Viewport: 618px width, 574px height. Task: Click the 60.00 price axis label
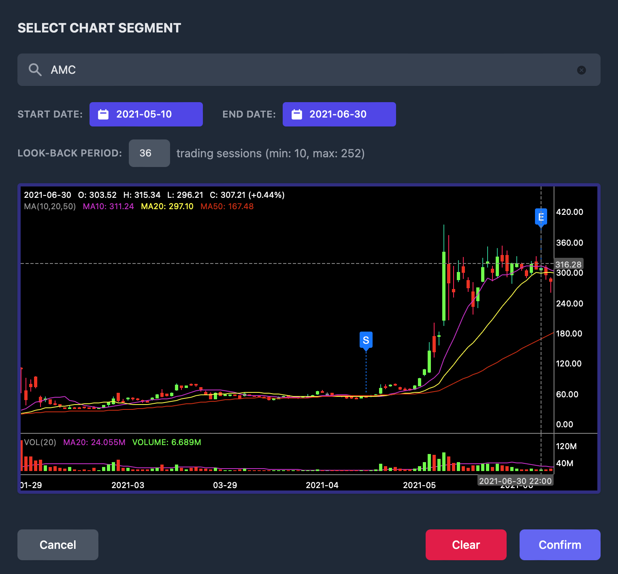pos(567,394)
